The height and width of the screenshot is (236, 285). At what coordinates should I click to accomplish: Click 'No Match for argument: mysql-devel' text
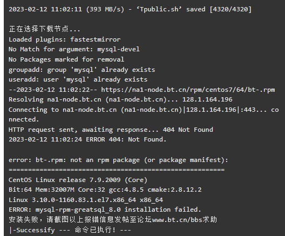coord(74,49)
